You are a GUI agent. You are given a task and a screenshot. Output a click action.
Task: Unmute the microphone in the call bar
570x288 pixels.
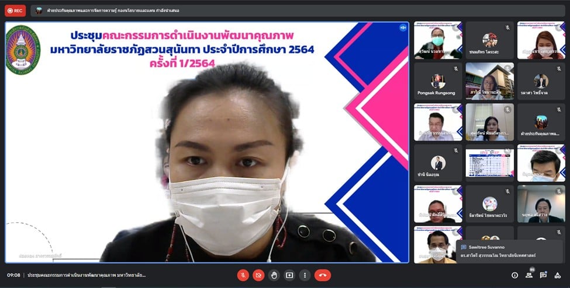pos(243,275)
